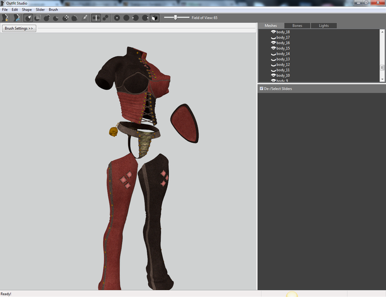Hide the body_15 mesh via eye icon
The height and width of the screenshot is (297, 386).
tap(273, 48)
